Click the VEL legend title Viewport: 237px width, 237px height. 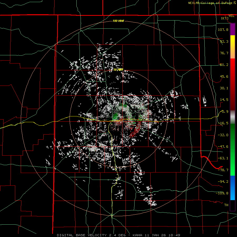click(x=231, y=16)
